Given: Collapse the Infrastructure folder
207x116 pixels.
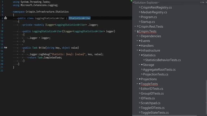Looking at the screenshot, I should pos(137,50).
